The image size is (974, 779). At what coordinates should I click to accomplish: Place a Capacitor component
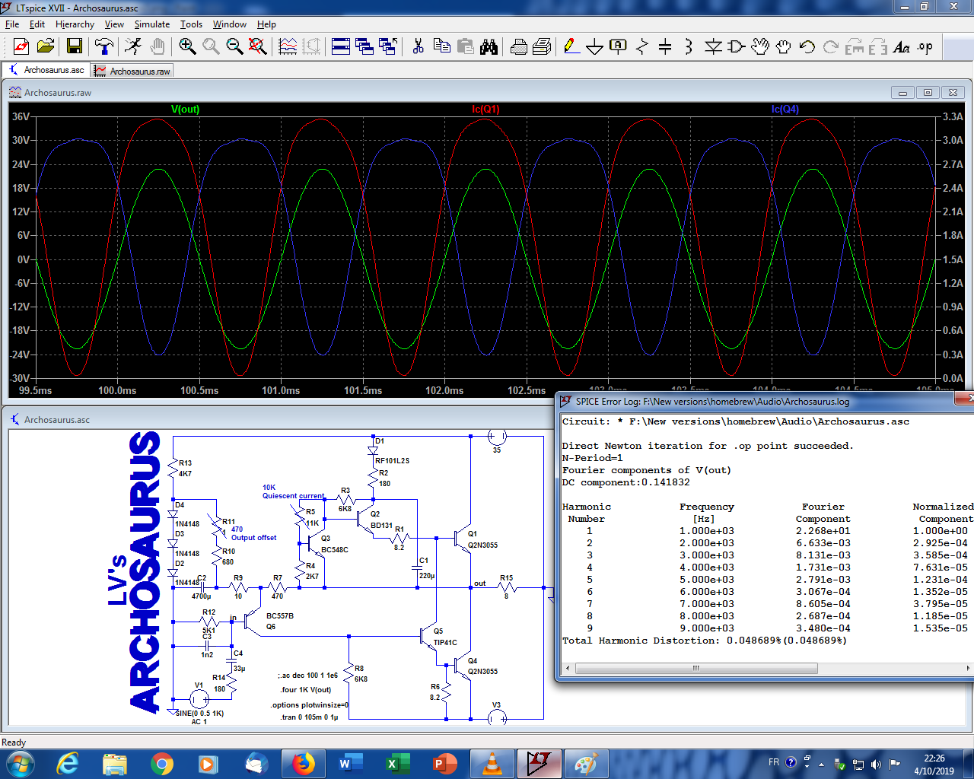pos(665,47)
